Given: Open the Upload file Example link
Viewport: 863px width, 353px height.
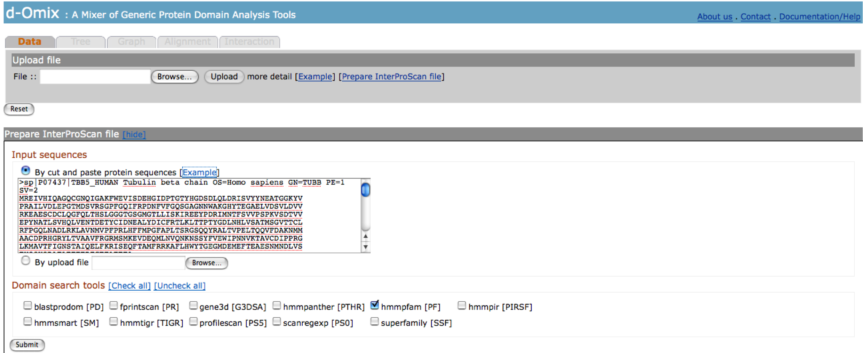Looking at the screenshot, I should [315, 77].
